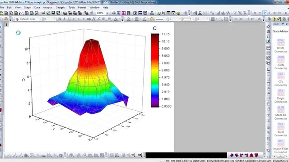Open the Graph menu
The height and width of the screenshot is (162, 289).
point(28,8)
